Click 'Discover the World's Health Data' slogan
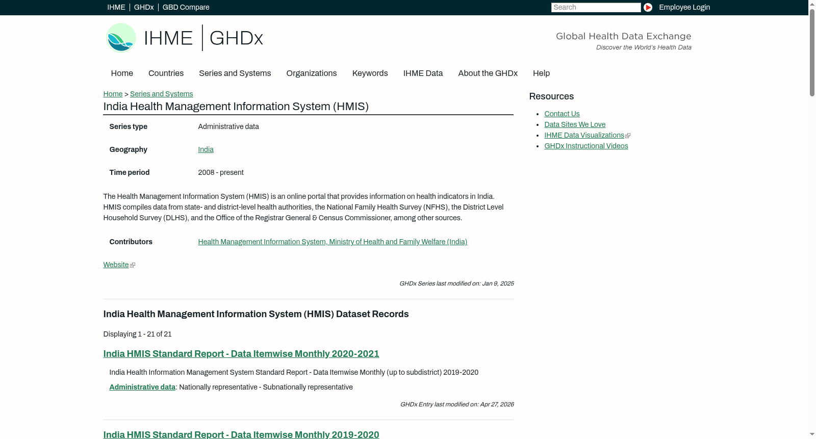This screenshot has width=816, height=439. point(644,47)
